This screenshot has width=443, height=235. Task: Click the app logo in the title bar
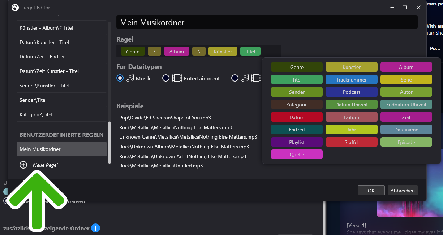tap(15, 8)
